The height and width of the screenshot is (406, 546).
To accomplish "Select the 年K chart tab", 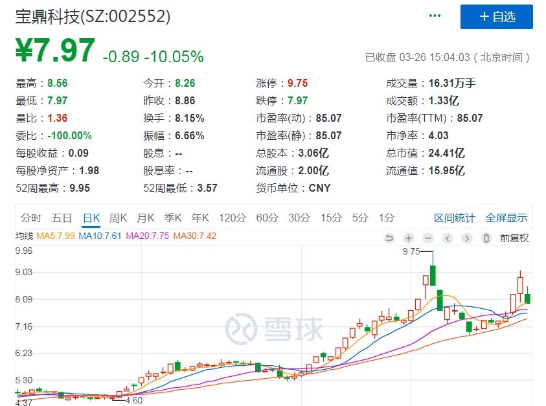I will pyautogui.click(x=200, y=218).
